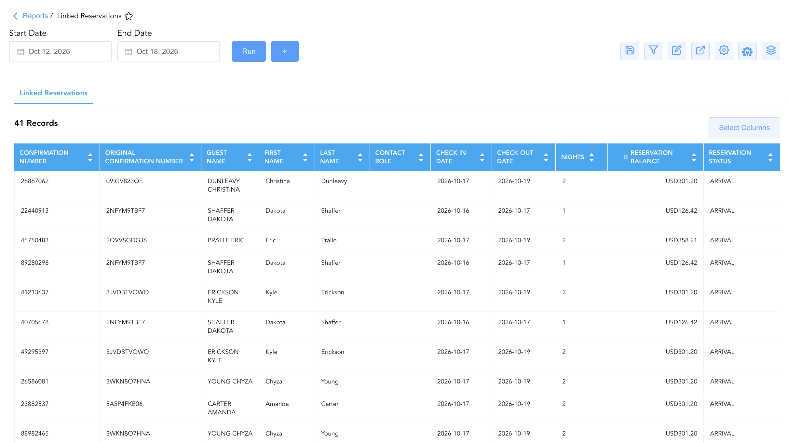Sort by Check Out Date arrows
The image size is (788, 443).
pos(546,157)
